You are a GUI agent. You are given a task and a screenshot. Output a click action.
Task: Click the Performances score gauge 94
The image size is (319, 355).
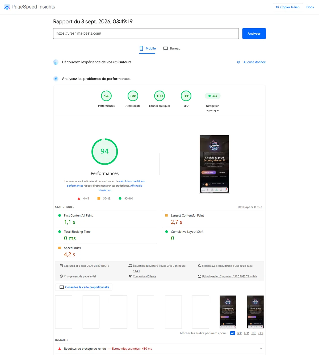coord(106,96)
